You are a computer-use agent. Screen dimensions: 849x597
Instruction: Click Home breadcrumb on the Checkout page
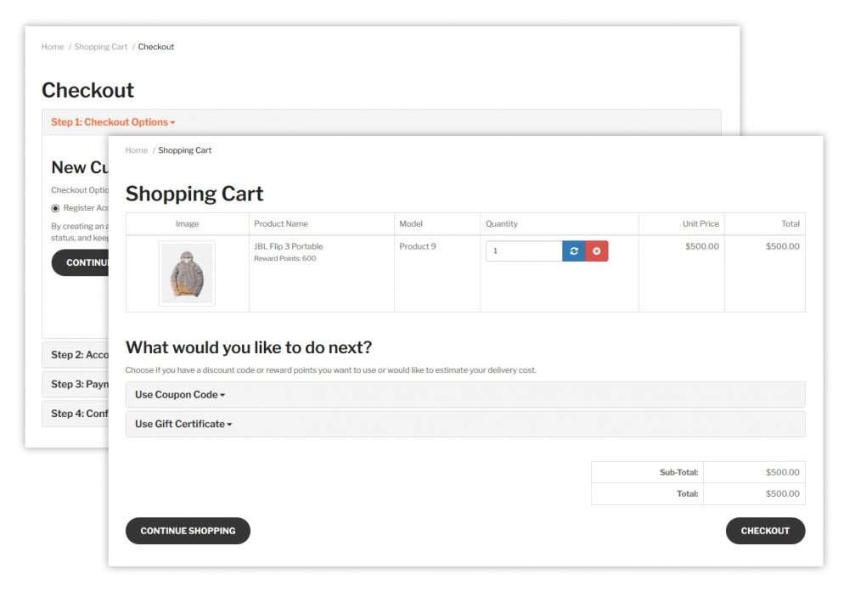(53, 47)
